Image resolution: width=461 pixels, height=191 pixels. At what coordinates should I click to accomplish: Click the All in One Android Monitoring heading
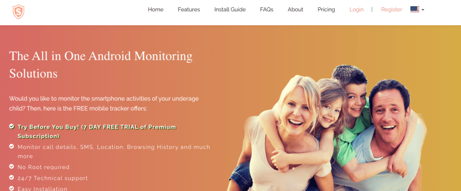coord(101,65)
